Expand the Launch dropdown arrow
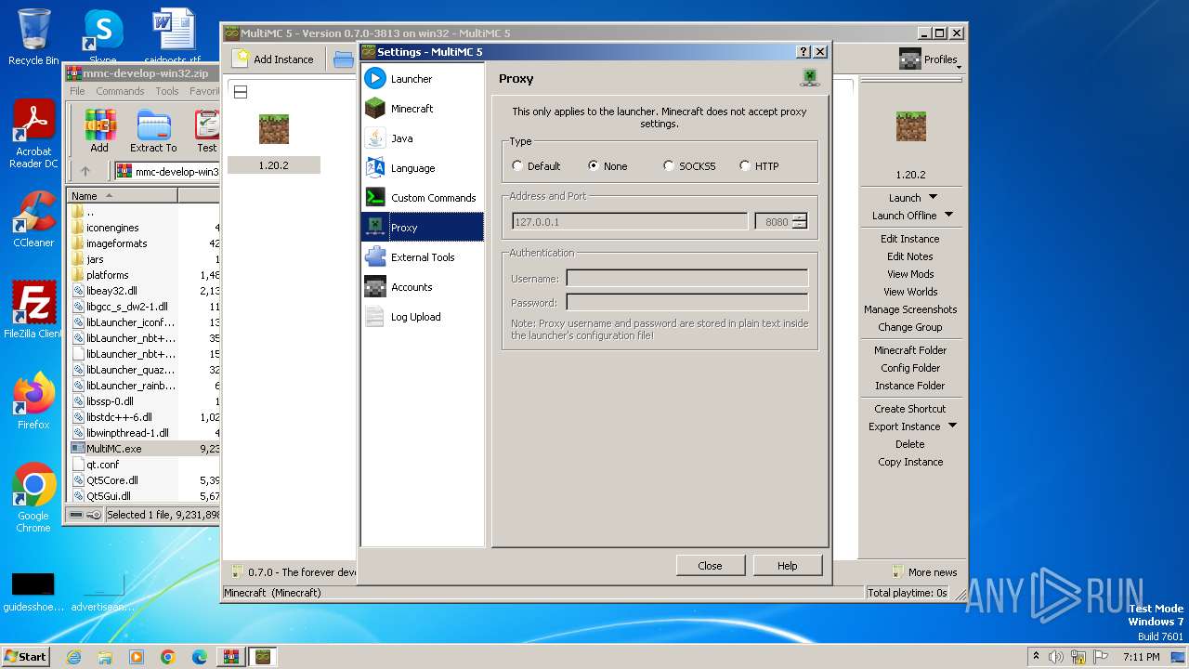 click(x=934, y=197)
